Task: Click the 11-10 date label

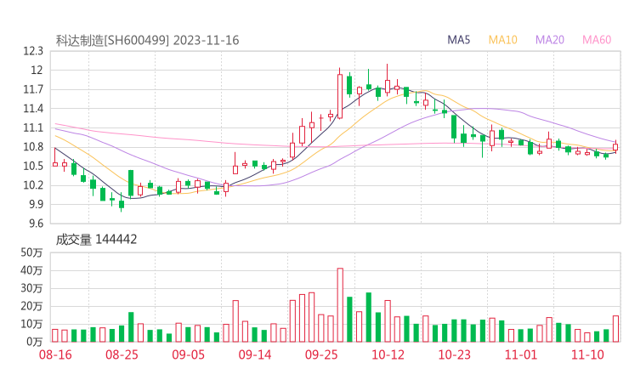Action: pos(587,354)
